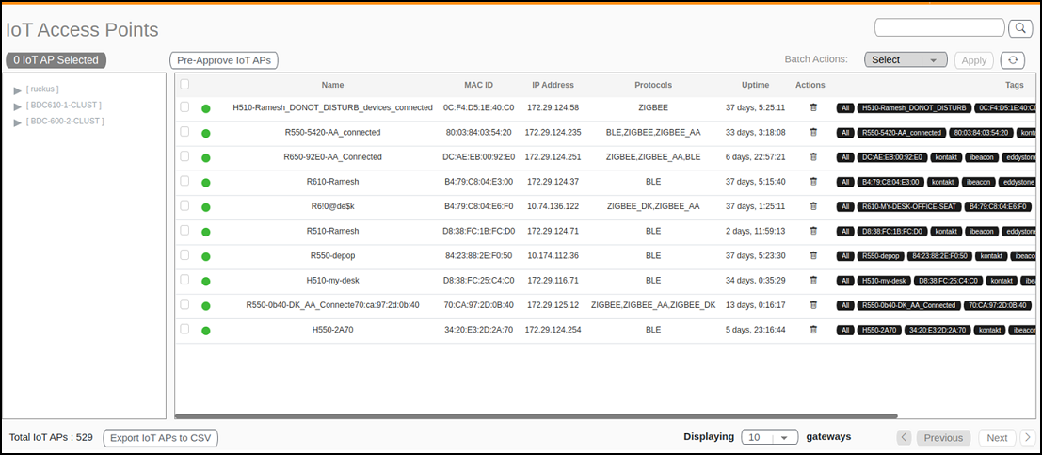The width and height of the screenshot is (1042, 455).
Task: Click the 34:20:E3:2D:2A:70 tag
Action: pyautogui.click(x=938, y=330)
